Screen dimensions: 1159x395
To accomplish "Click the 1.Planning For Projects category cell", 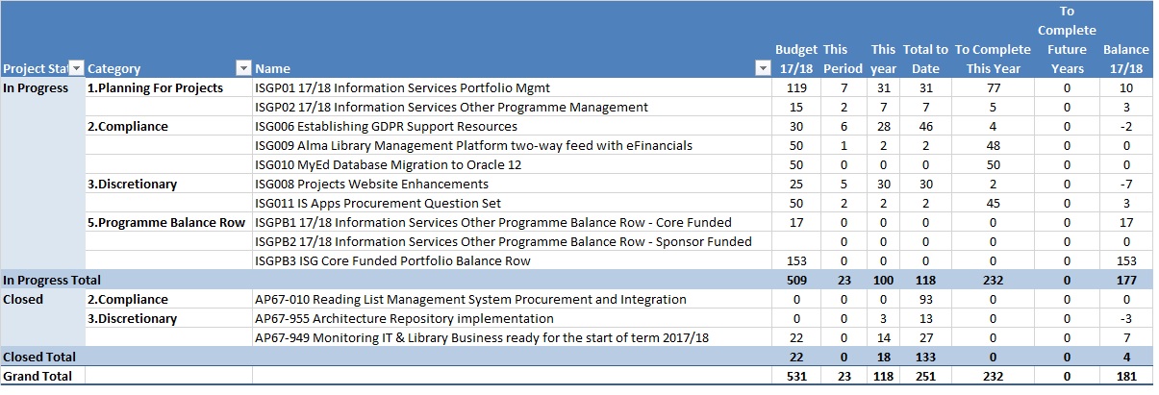I will [x=155, y=87].
